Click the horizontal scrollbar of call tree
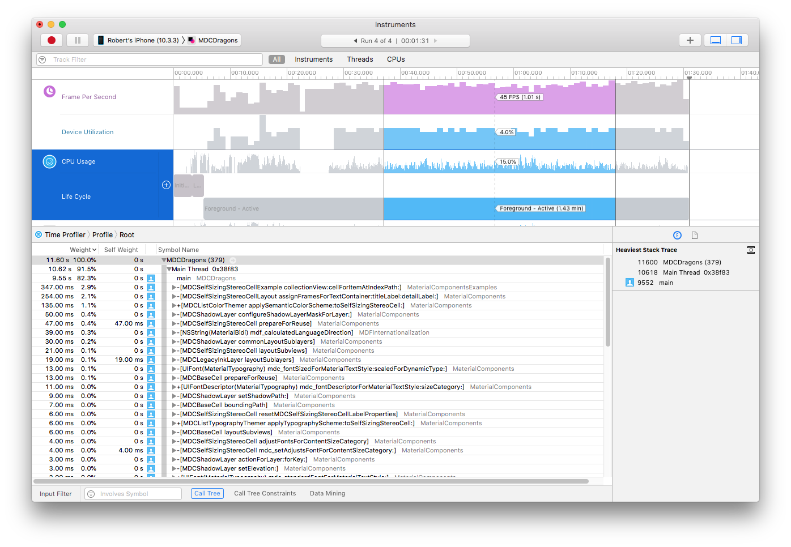 pyautogui.click(x=311, y=481)
